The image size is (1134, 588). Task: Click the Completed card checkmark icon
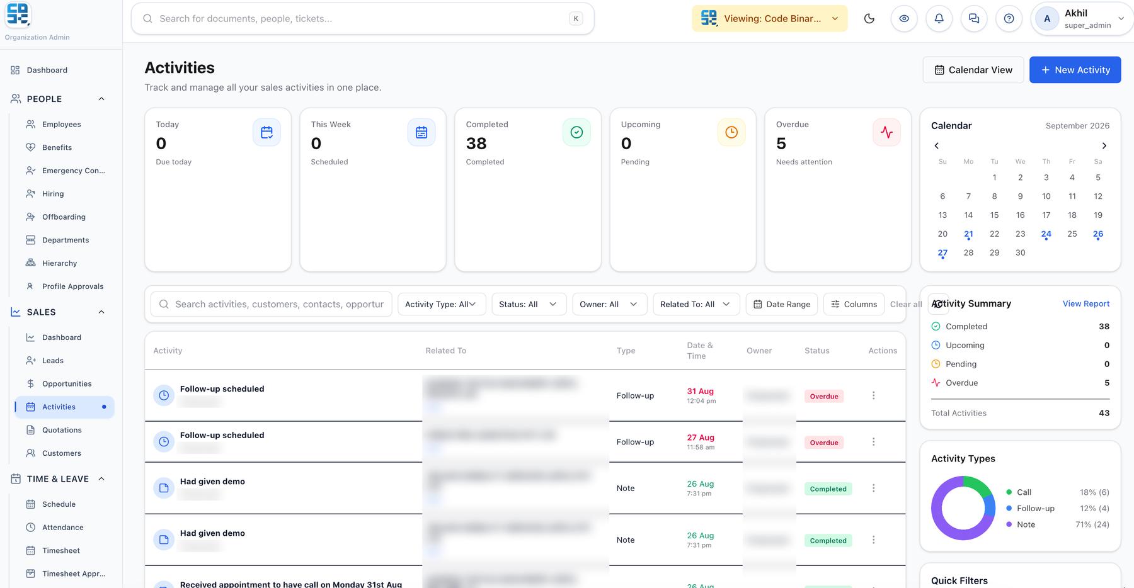pyautogui.click(x=576, y=132)
